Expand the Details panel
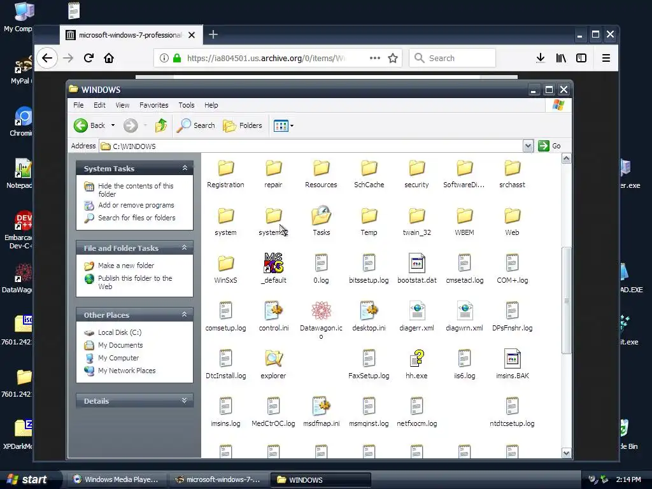The image size is (652, 489). [x=184, y=400]
